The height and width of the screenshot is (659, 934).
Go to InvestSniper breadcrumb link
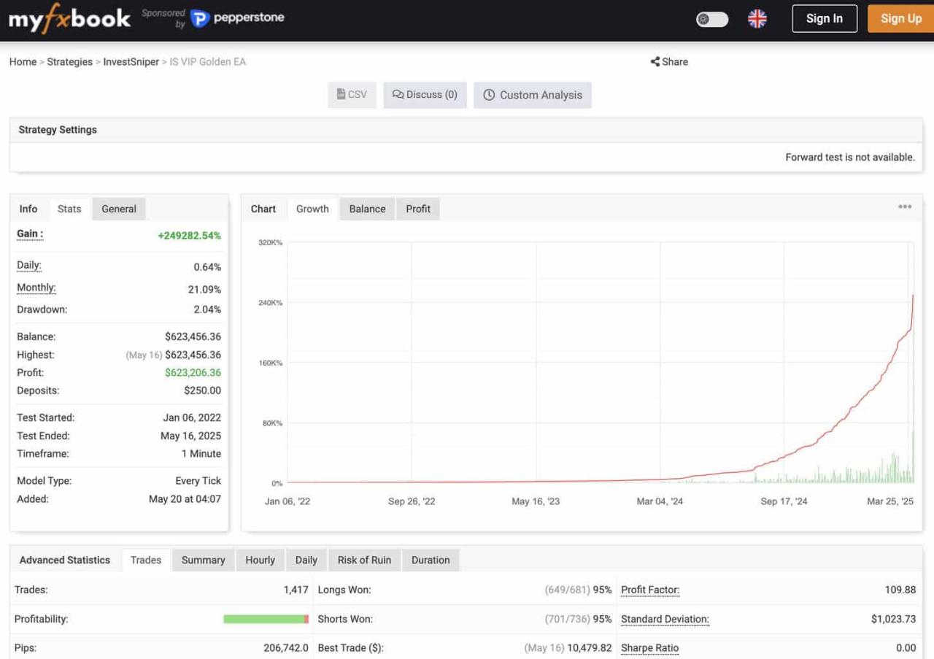pyautogui.click(x=131, y=62)
